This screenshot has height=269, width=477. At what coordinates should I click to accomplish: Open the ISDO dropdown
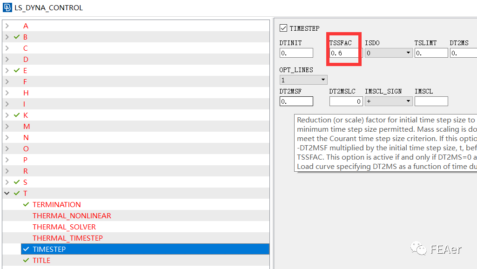coord(389,53)
